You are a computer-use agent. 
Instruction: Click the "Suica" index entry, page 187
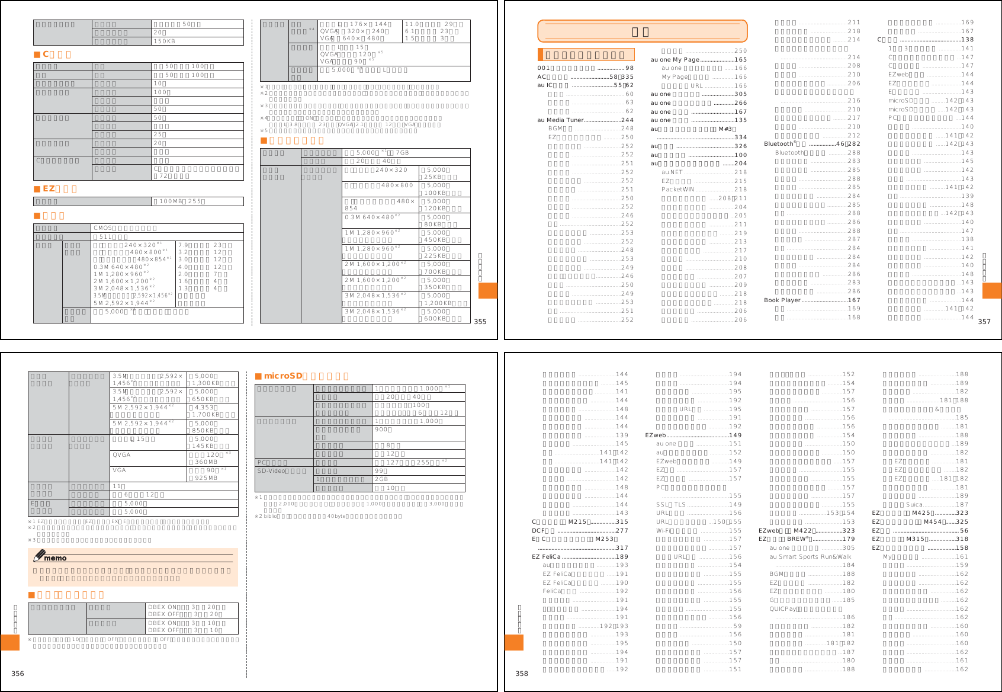(926, 505)
